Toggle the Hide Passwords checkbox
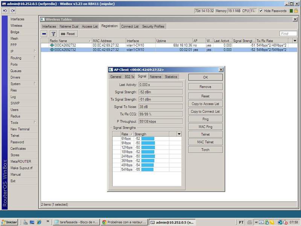Screen dimensions: 301x226 [261, 11]
